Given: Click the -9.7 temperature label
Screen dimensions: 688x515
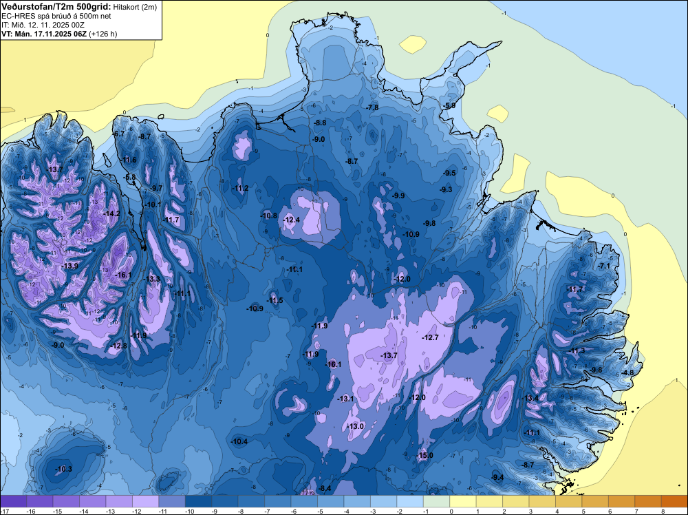Looking at the screenshot, I should tap(155, 188).
